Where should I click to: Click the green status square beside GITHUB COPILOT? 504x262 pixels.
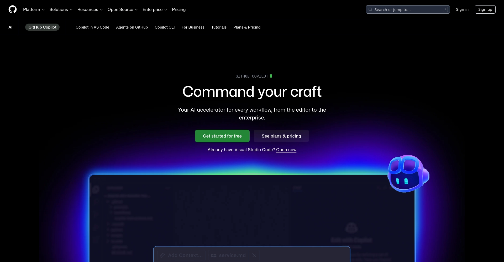(x=271, y=76)
